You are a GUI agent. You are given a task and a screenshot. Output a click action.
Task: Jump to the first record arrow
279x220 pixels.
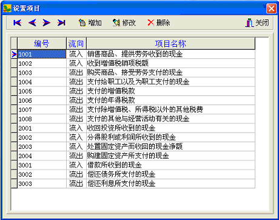[18, 22]
